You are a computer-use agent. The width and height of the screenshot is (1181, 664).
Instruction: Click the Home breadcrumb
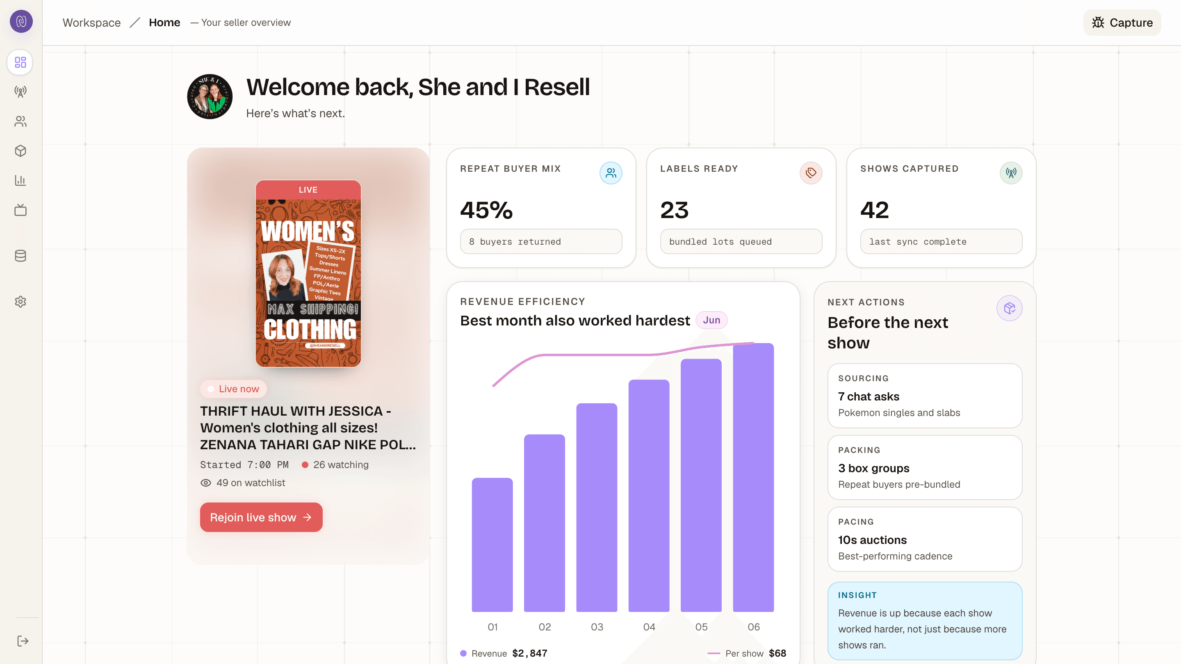click(164, 23)
